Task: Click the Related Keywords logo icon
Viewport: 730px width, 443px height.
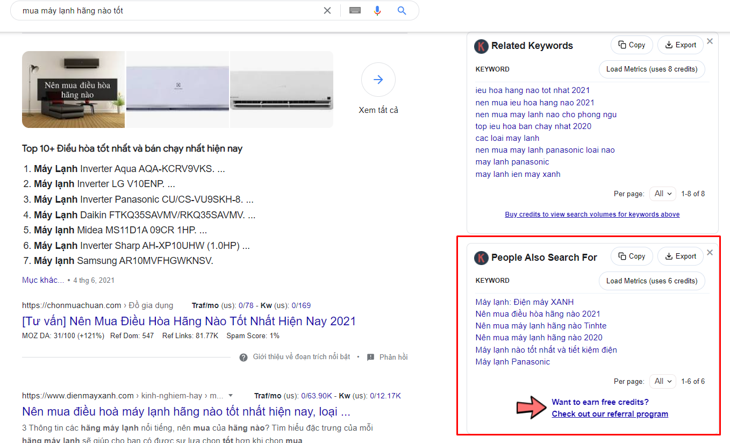Action: pos(481,46)
